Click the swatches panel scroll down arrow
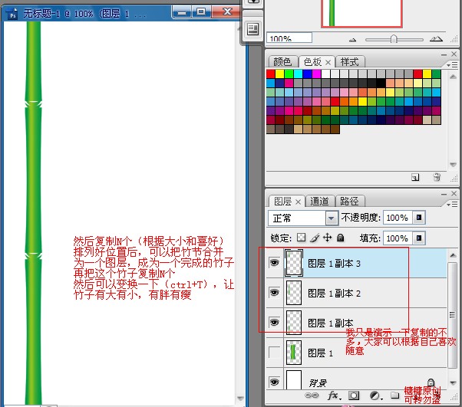 click(x=453, y=165)
